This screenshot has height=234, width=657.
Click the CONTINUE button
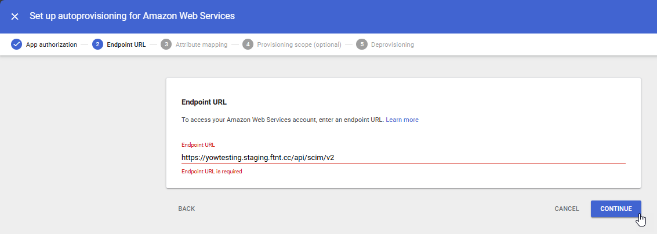point(616,209)
